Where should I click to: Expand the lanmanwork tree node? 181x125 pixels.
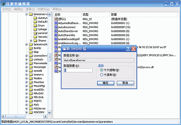pos(27,44)
